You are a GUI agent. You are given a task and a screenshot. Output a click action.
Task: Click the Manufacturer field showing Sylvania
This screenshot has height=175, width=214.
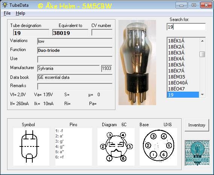[68, 68]
